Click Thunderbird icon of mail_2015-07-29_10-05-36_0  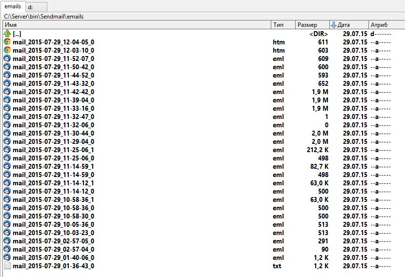[7, 224]
